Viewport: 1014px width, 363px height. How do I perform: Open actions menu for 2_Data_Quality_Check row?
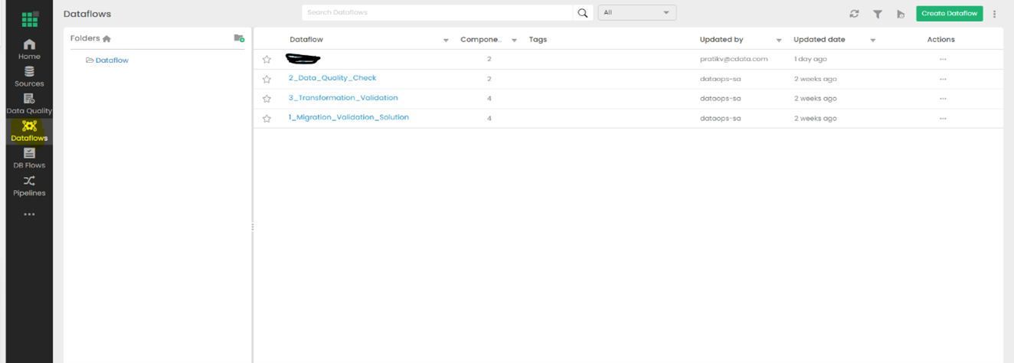click(x=942, y=79)
